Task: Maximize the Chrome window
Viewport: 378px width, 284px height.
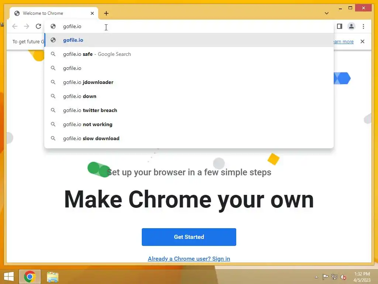Action: tap(350, 8)
